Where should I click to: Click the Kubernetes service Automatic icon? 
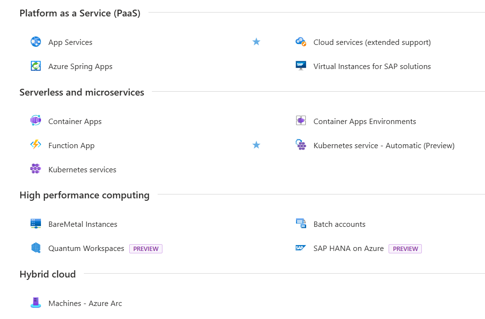[x=301, y=144]
